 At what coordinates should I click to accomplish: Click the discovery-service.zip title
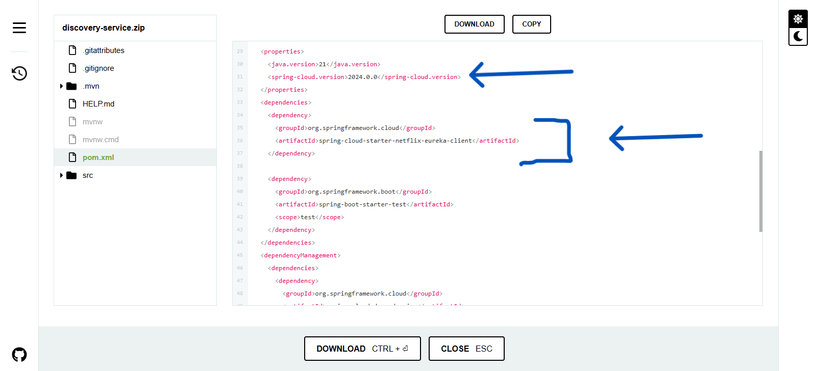pyautogui.click(x=104, y=28)
